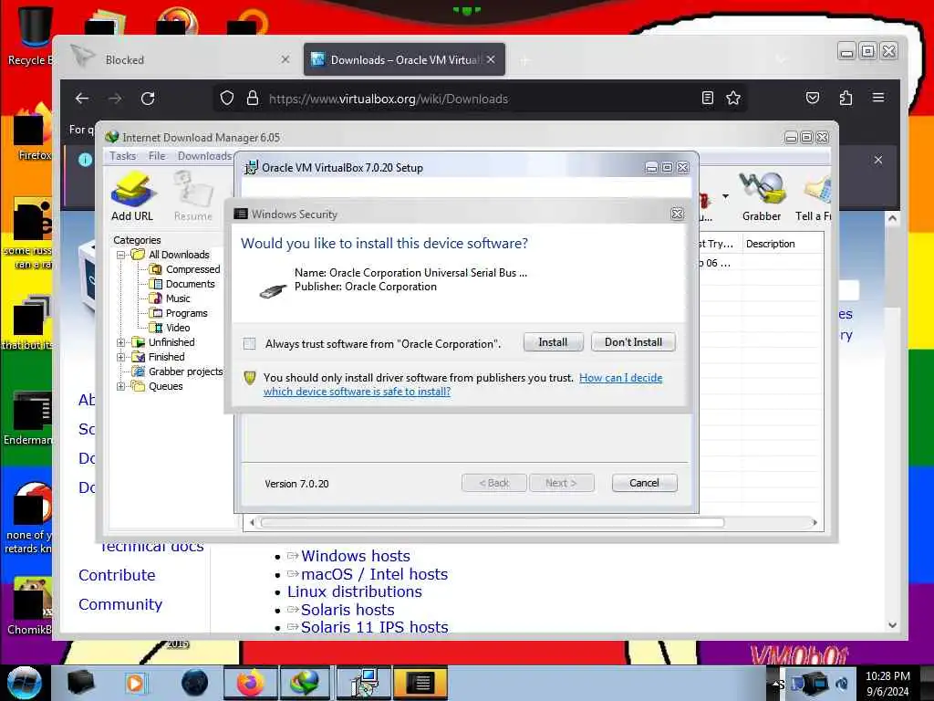
Task: Click the media player taskbar icon
Action: [135, 683]
